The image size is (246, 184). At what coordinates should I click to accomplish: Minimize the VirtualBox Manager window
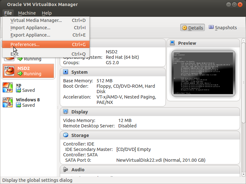[x=228, y=4]
